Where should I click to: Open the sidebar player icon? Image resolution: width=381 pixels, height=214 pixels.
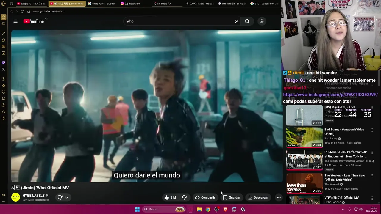click(x=4, y=79)
